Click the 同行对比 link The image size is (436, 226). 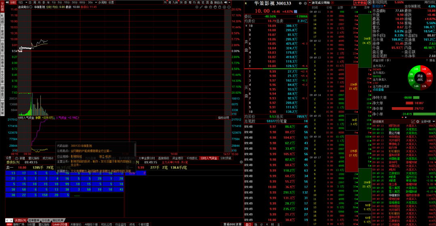[x=430, y=2]
